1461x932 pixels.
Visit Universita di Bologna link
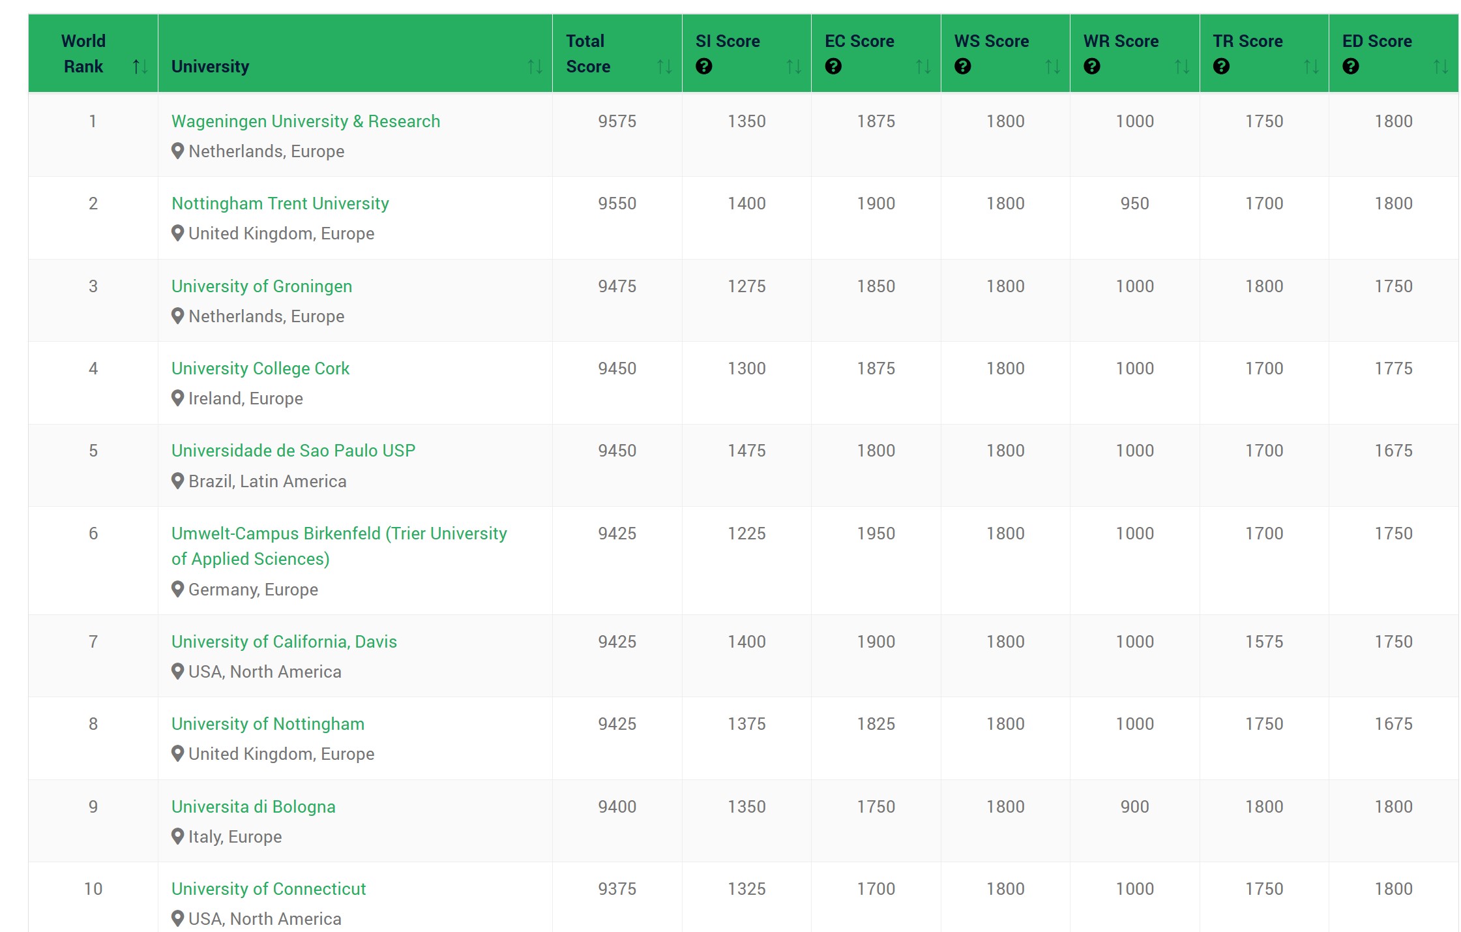[253, 807]
